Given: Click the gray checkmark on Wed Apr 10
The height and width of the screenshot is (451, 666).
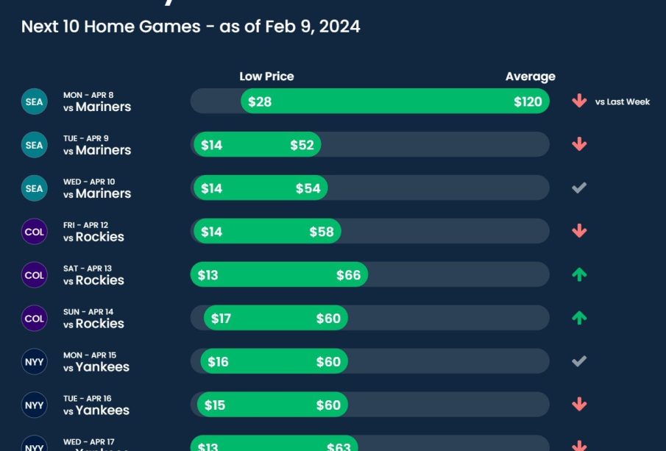Looking at the screenshot, I should click(x=579, y=188).
